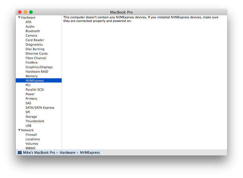Click the NVMExpress message text area
Viewport: 243px width, 178px height.
pos(141,19)
